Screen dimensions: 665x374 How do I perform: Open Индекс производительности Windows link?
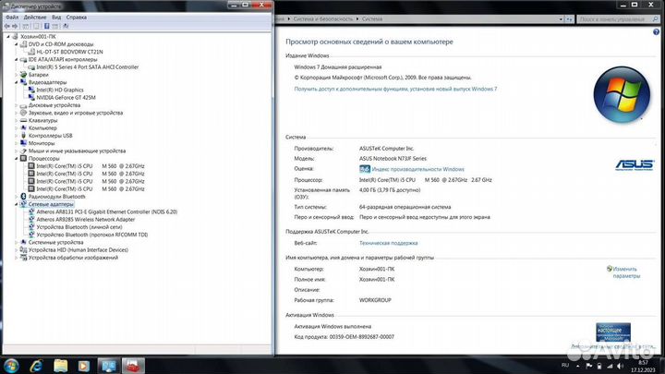click(417, 169)
